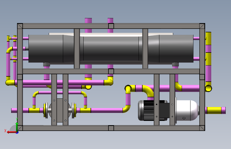The height and width of the screenshot is (149, 231).
Task: Select the top horizontal frame beam
Action: pyautogui.click(x=111, y=26)
